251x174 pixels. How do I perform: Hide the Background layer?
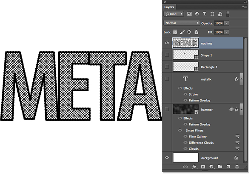click(x=167, y=157)
